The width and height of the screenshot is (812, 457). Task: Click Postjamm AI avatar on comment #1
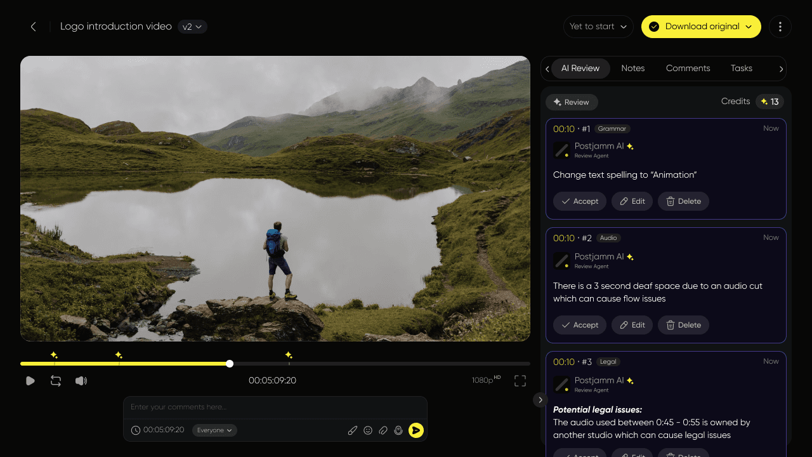point(561,150)
